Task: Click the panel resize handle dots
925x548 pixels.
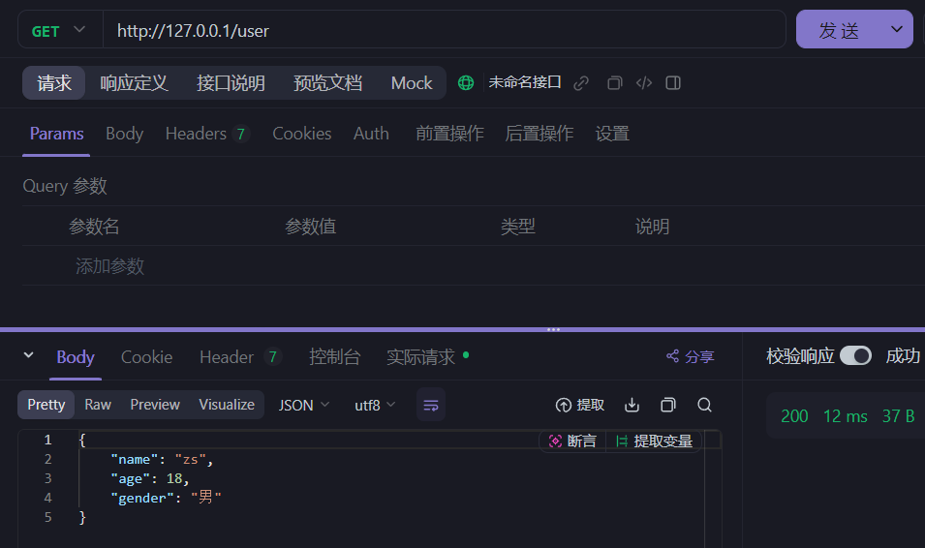Action: [553, 330]
